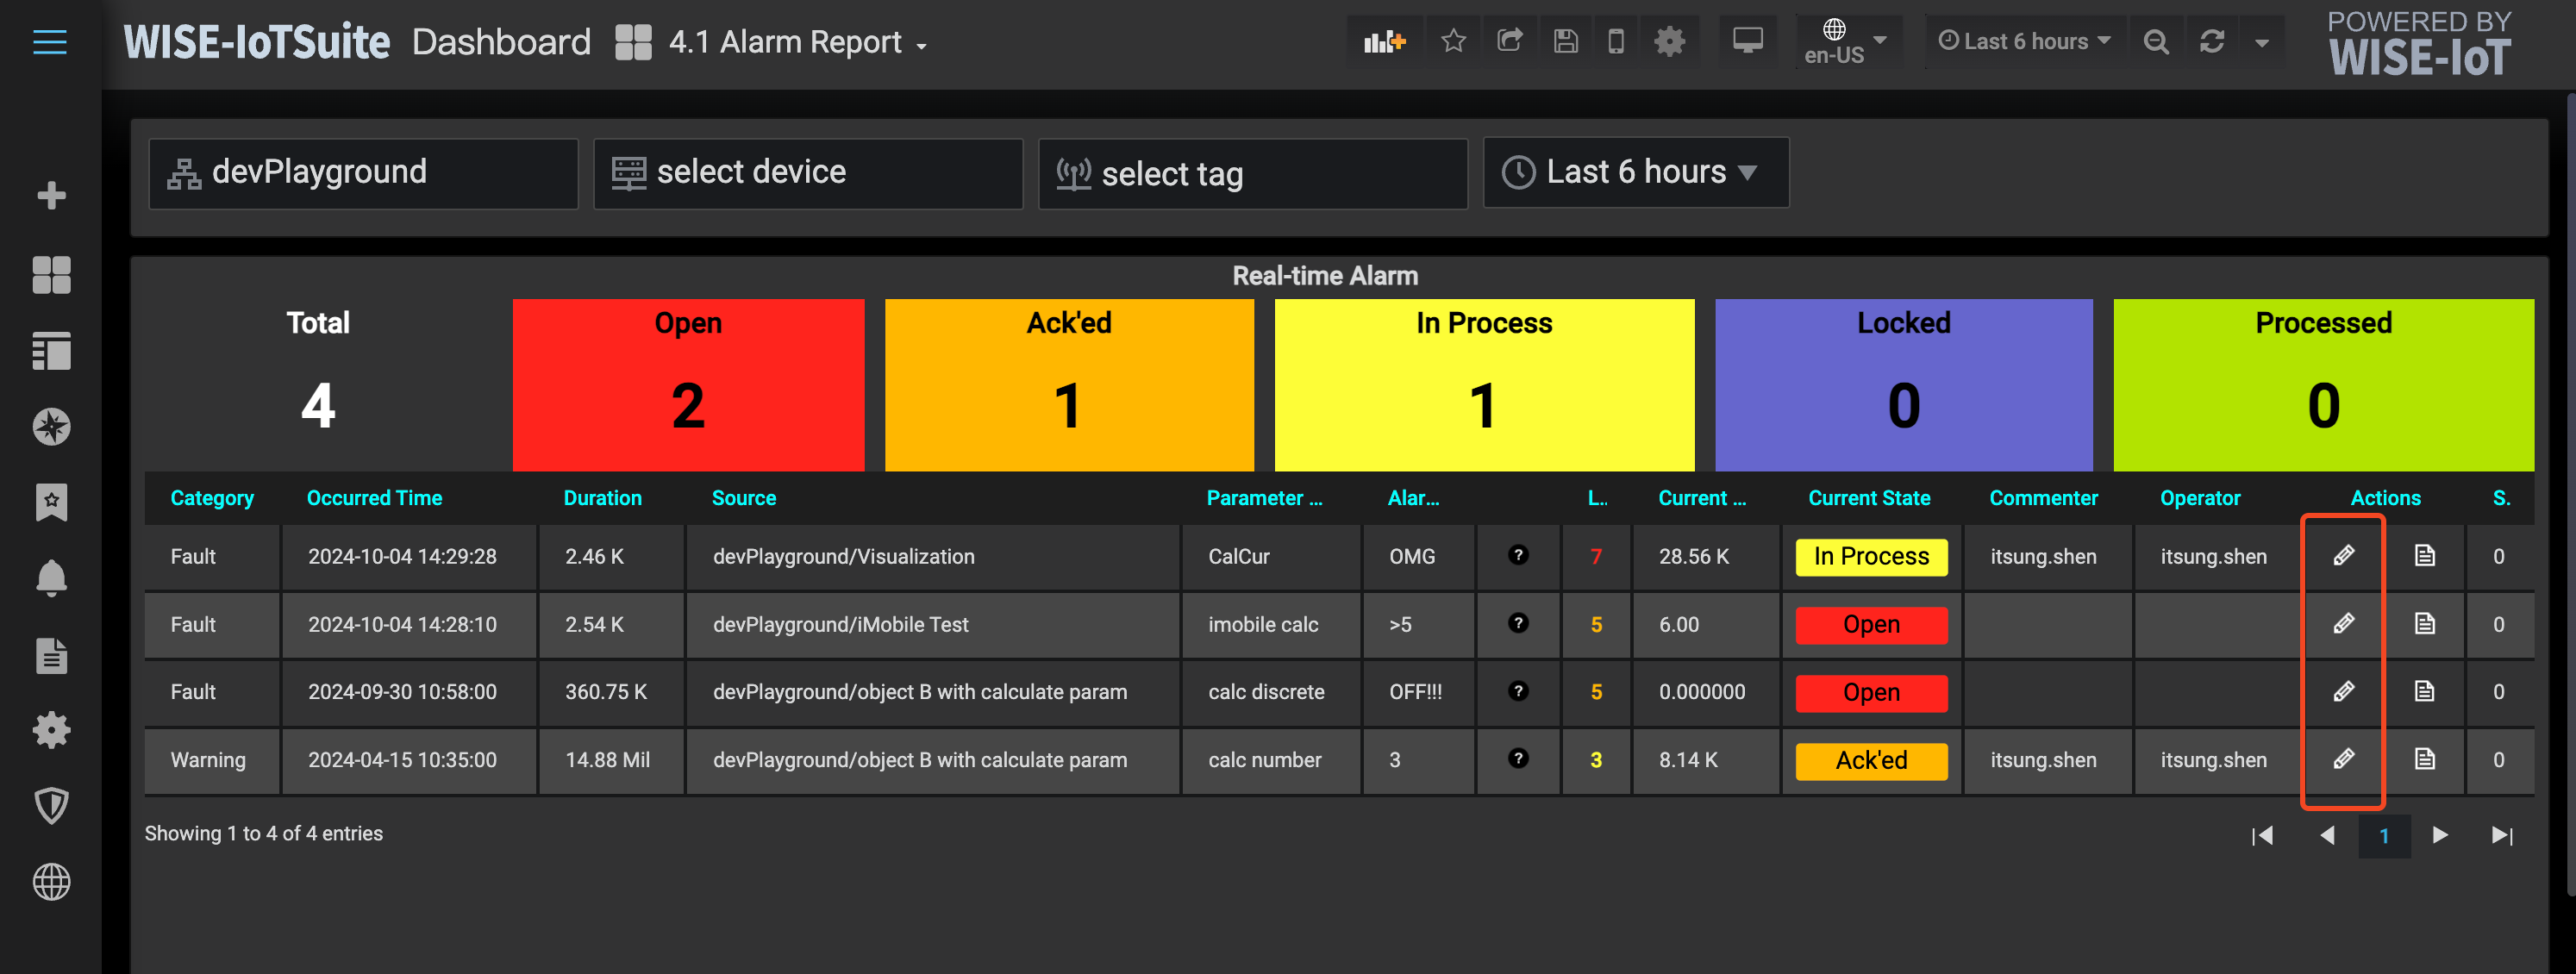
Task: Sort table by Occurred Time column
Action: 374,498
